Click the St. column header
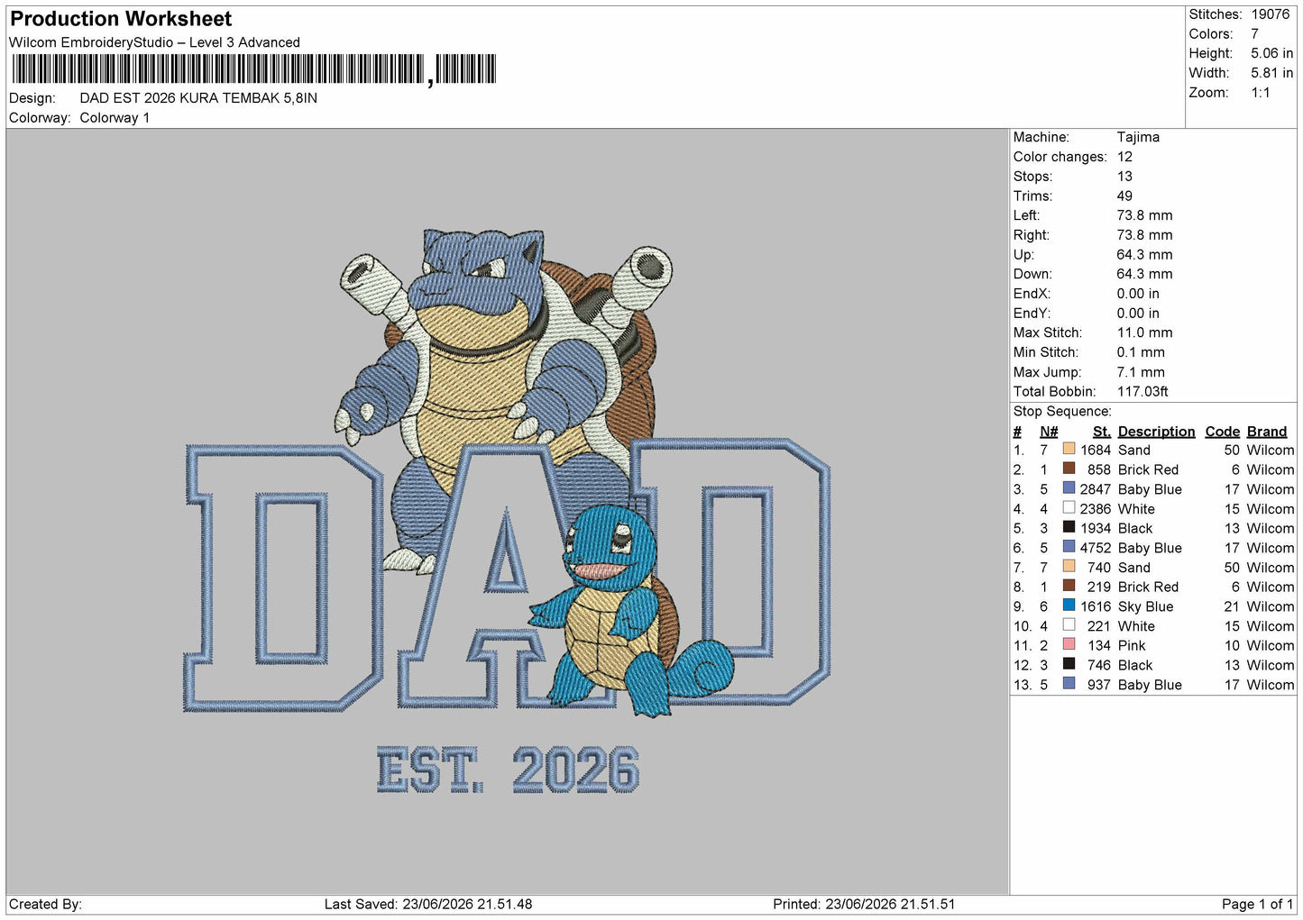 pos(1102,432)
